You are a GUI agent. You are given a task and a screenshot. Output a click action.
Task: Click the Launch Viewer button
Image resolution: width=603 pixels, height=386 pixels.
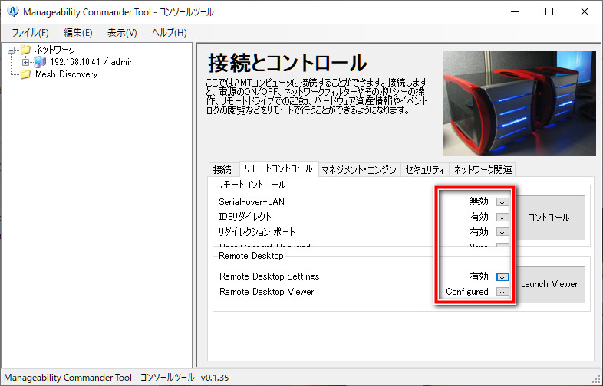tap(549, 284)
